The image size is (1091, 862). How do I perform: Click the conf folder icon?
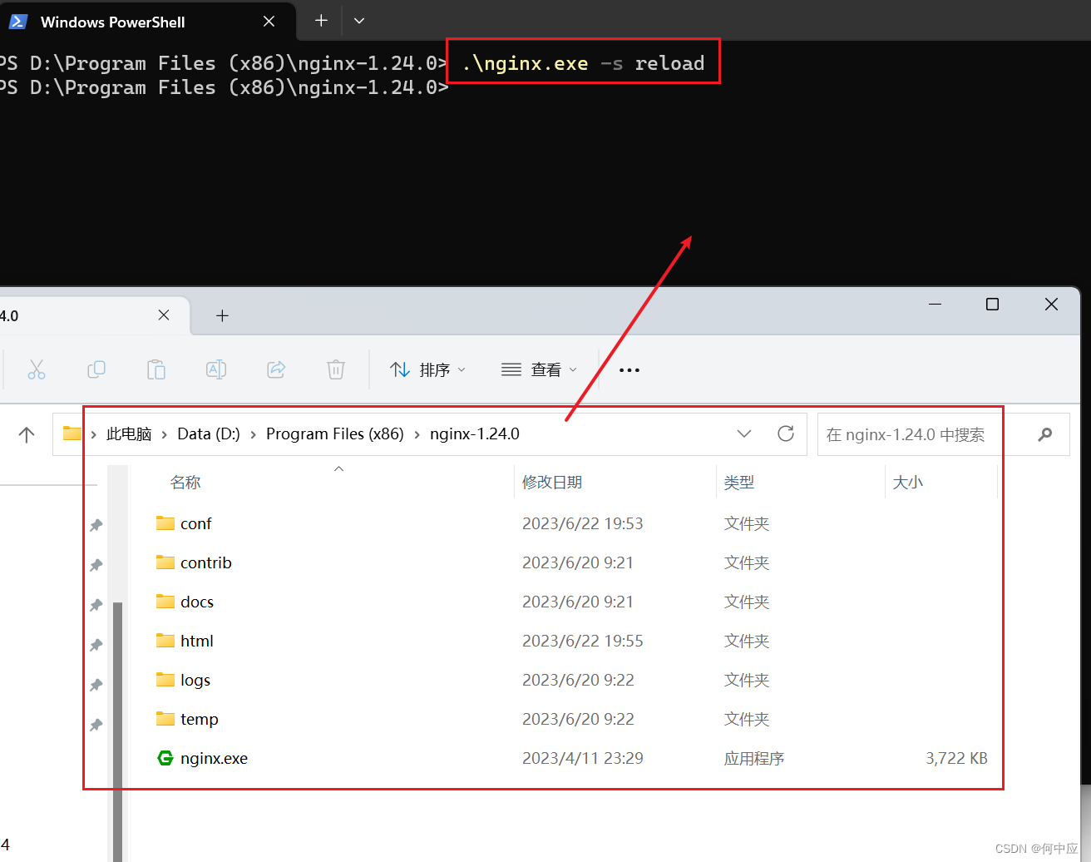pyautogui.click(x=165, y=523)
